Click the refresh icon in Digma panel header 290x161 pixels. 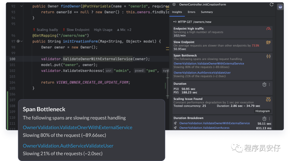[x=271, y=5]
